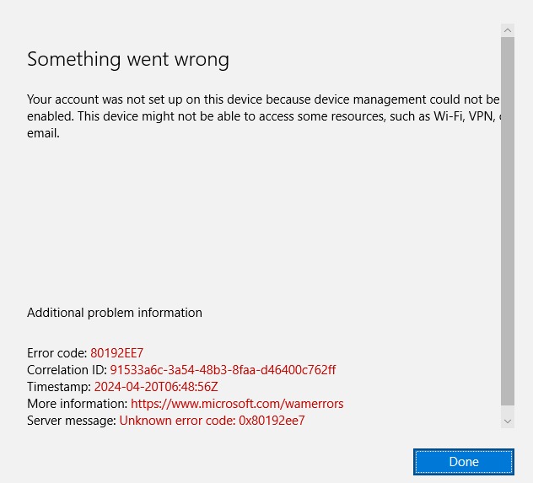Viewport: 533px width, 483px height.
Task: Click the 'Server message:' label
Action: (72, 421)
